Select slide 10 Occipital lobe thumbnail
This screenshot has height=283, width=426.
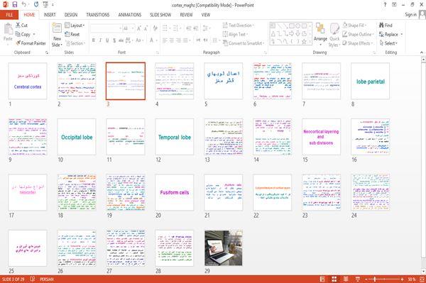[x=77, y=137]
